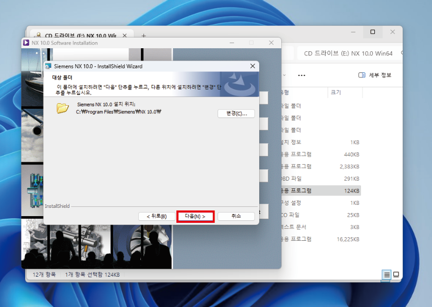Open the Explorer three-dots more options menu
Image resolution: width=432 pixels, height=307 pixels.
(x=302, y=75)
